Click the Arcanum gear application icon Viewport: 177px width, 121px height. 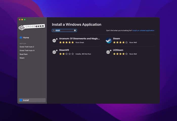point(55,40)
